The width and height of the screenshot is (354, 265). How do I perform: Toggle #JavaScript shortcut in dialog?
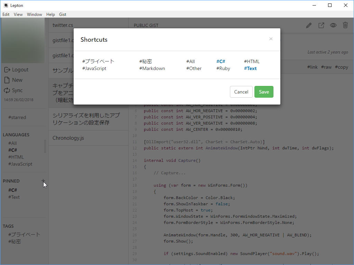[94, 68]
